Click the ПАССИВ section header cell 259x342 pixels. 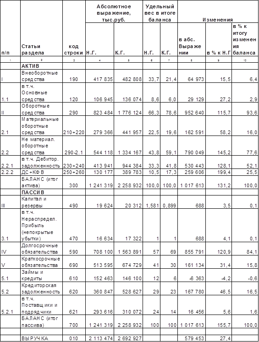tap(42, 192)
